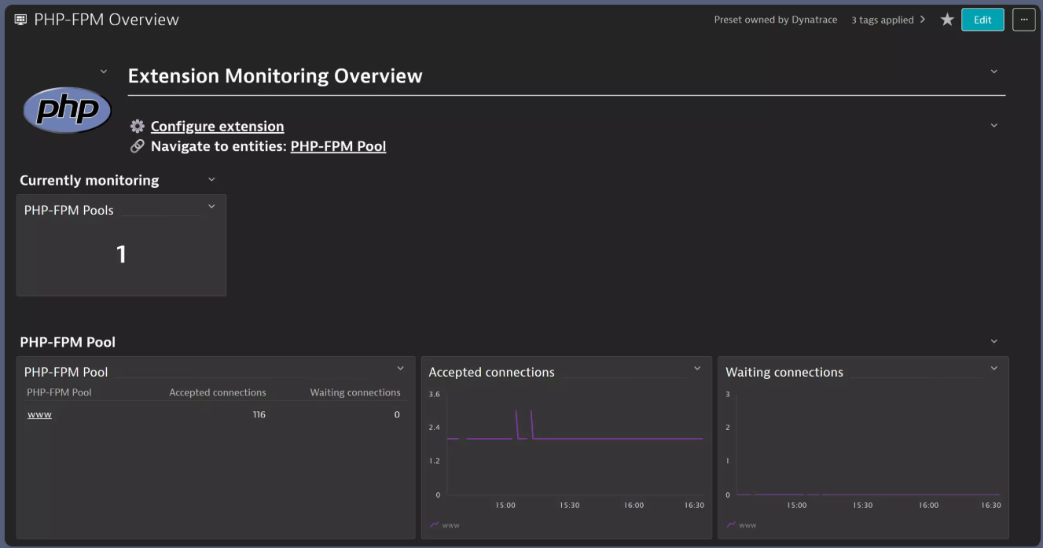Favorite the dashboard with the star icon
Screen dimensions: 1043x548
[947, 20]
